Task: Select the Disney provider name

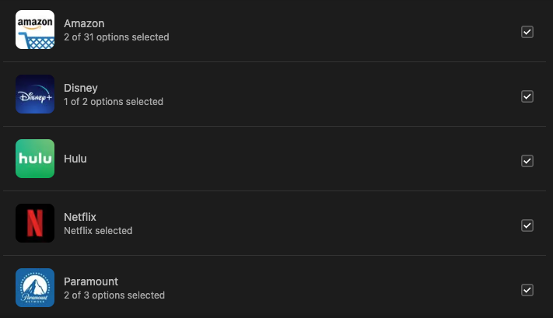Action: tap(81, 89)
